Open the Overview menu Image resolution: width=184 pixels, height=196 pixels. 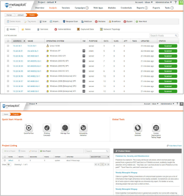[40, 8]
